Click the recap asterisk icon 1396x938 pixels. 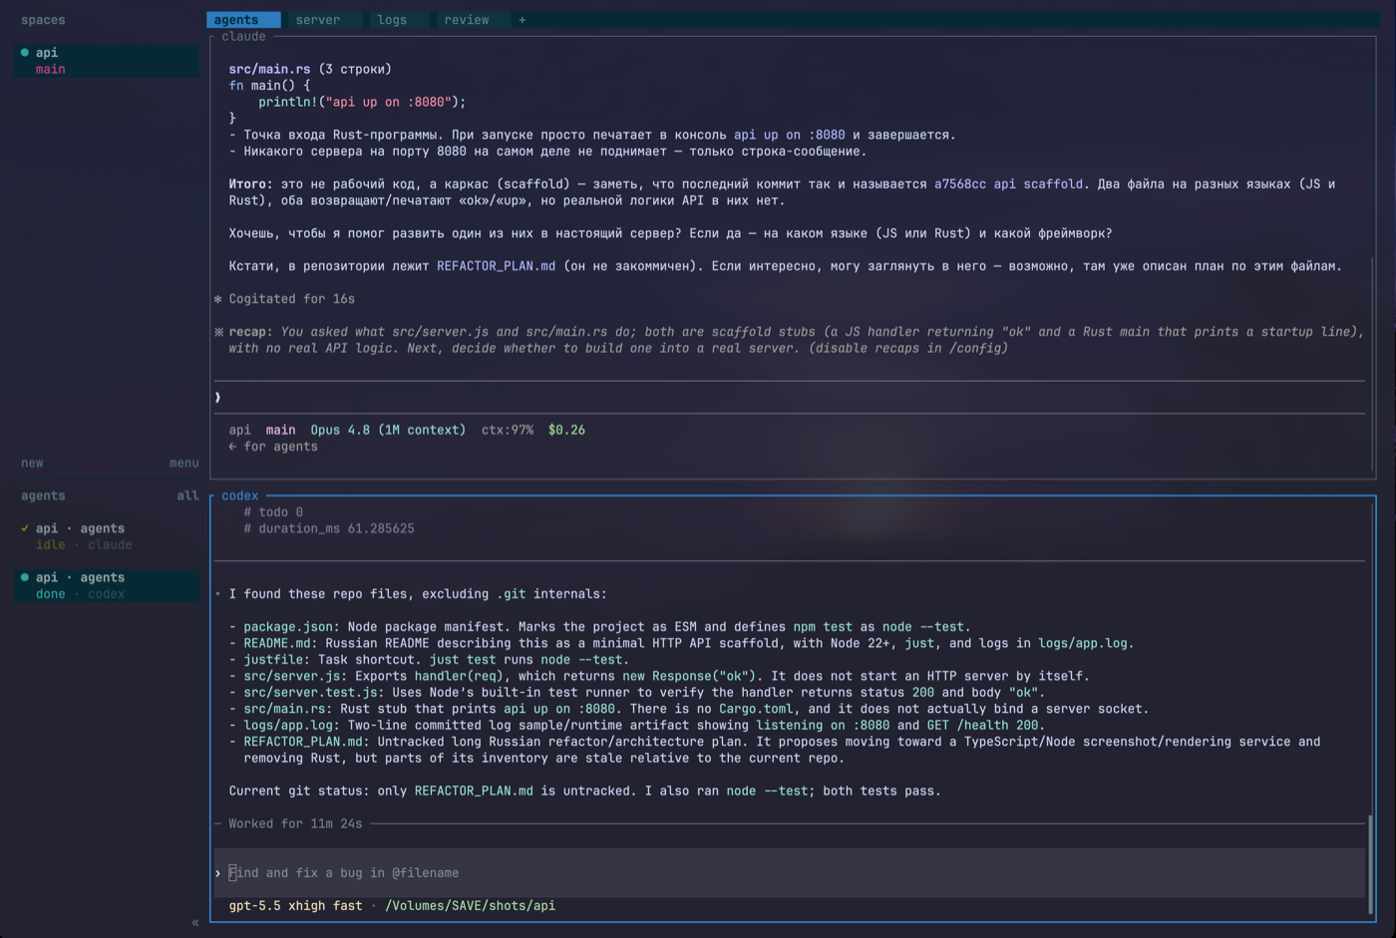point(219,332)
